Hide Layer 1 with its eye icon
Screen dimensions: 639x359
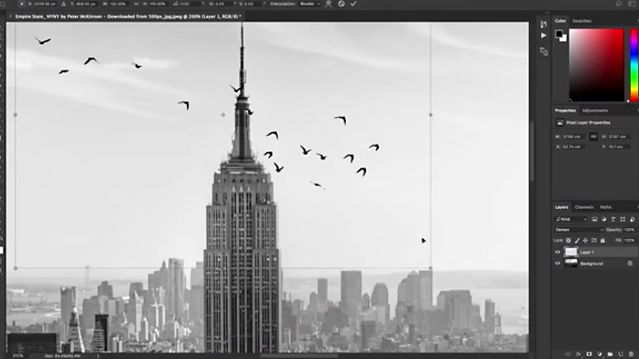click(x=558, y=252)
